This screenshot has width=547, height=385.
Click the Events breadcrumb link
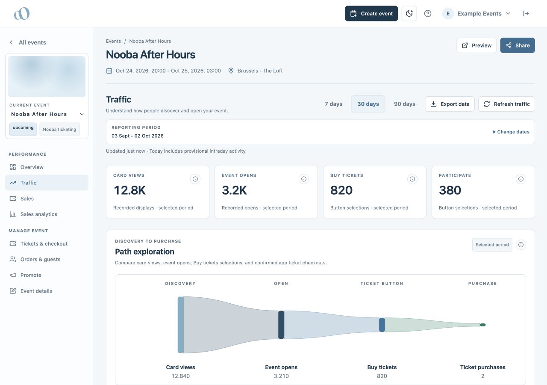(113, 41)
